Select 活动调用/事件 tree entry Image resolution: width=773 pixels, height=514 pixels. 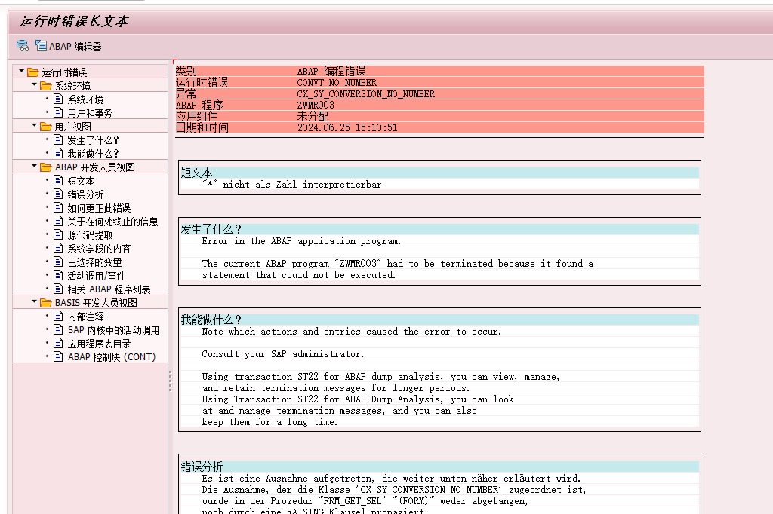click(x=97, y=276)
